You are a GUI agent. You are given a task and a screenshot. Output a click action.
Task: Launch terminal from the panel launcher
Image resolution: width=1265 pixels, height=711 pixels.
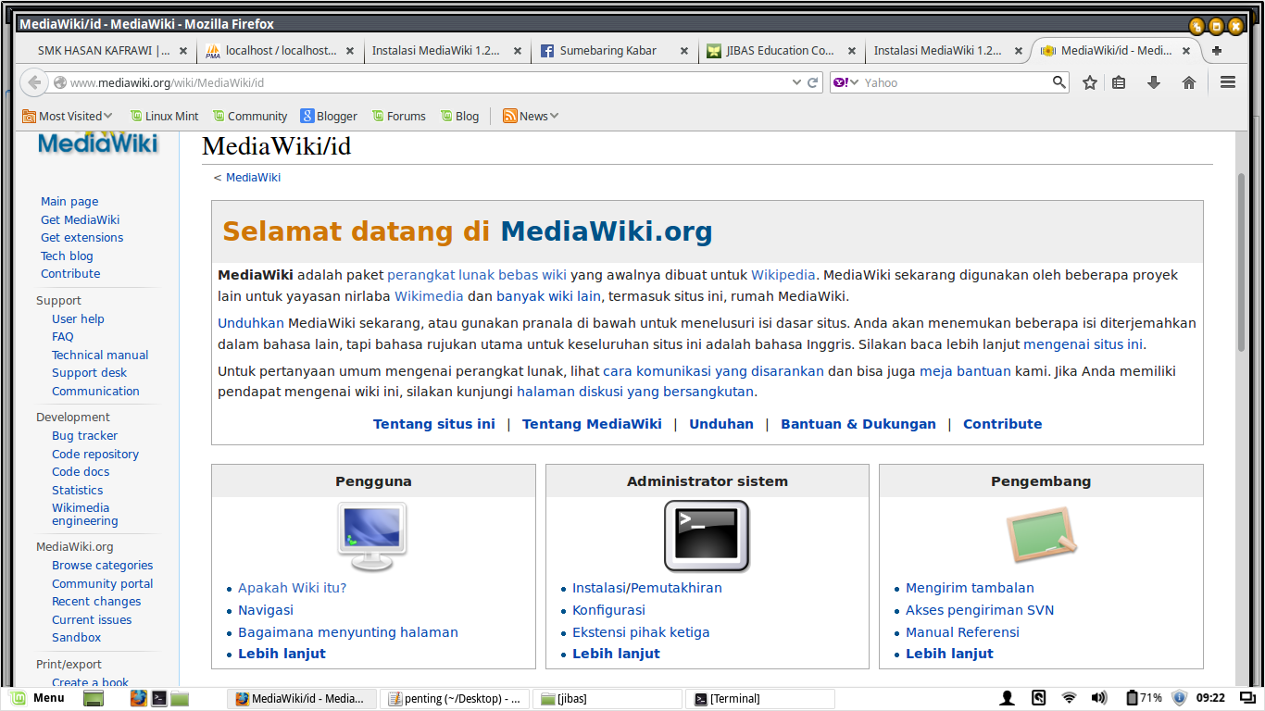coord(159,698)
